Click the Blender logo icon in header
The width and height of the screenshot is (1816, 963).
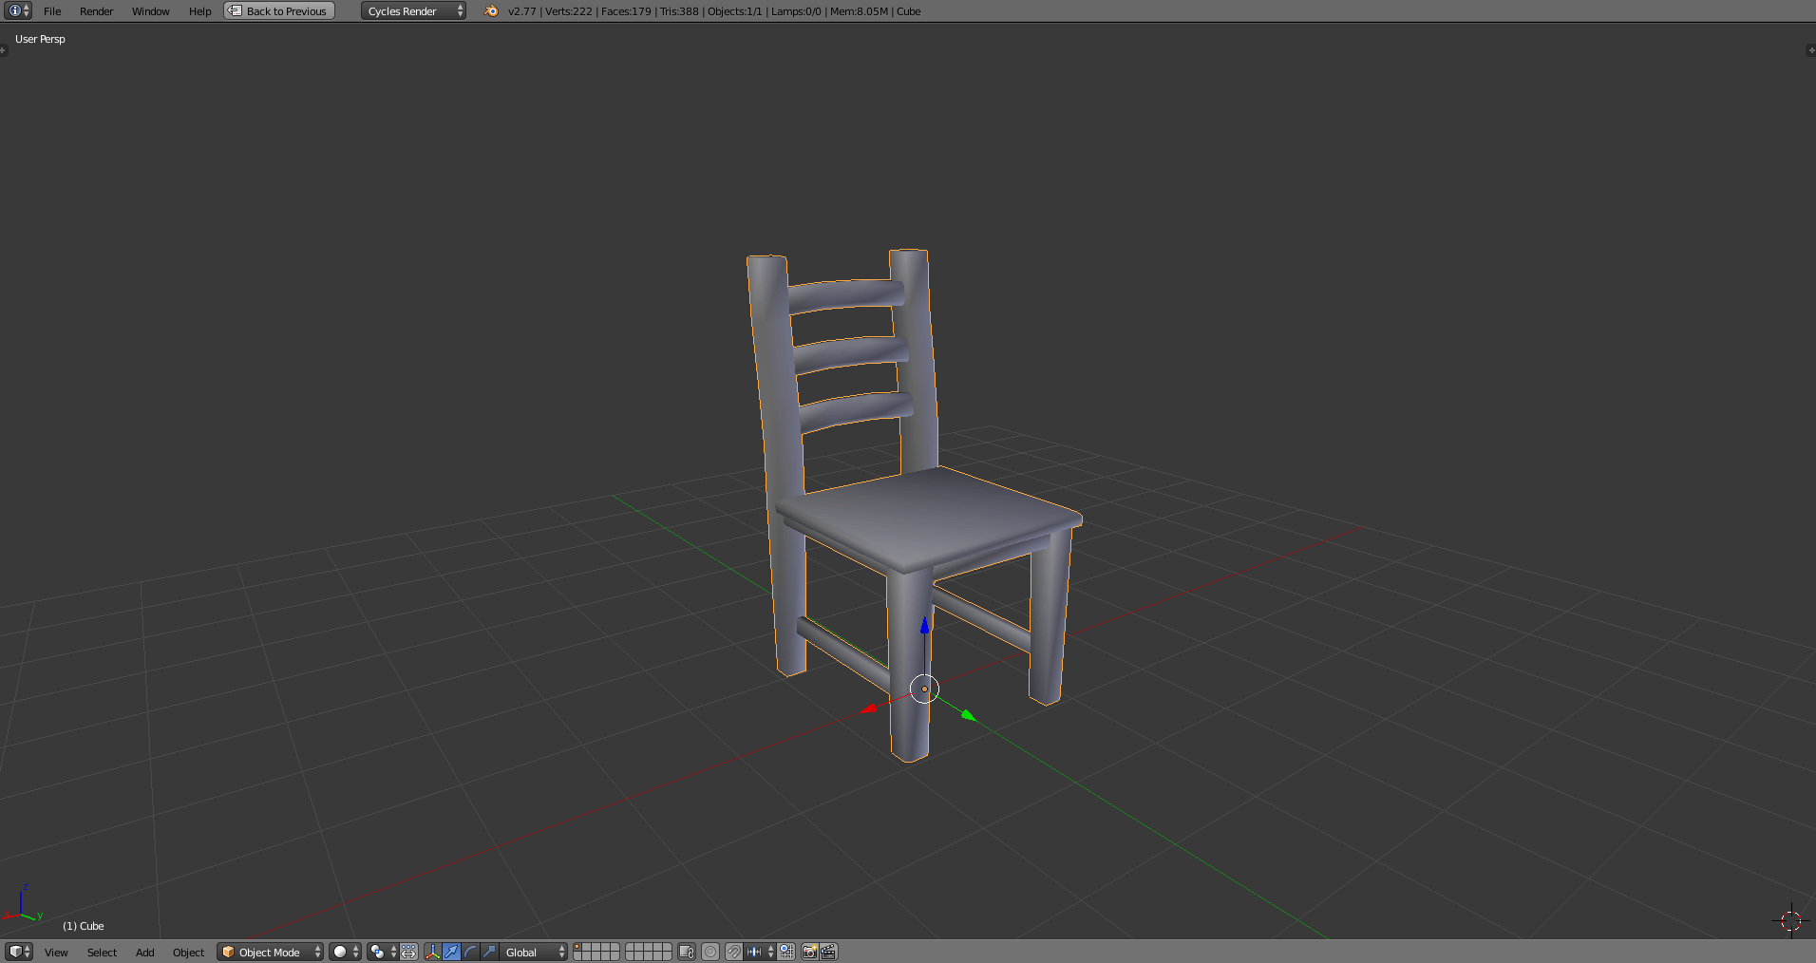click(490, 11)
